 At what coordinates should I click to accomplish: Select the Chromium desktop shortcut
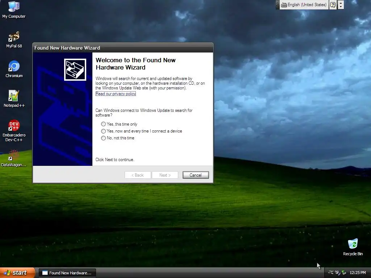tap(14, 69)
